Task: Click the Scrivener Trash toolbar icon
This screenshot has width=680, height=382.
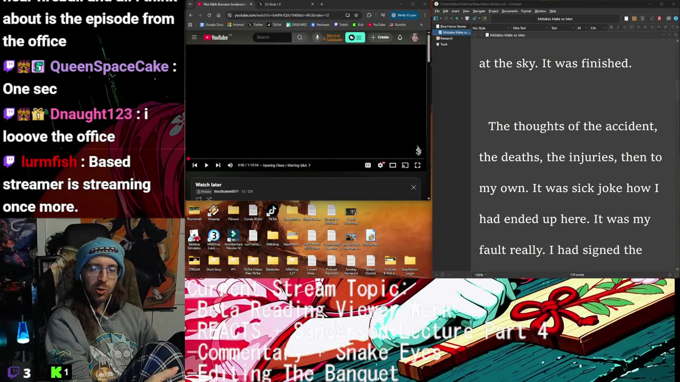Action: point(467,19)
